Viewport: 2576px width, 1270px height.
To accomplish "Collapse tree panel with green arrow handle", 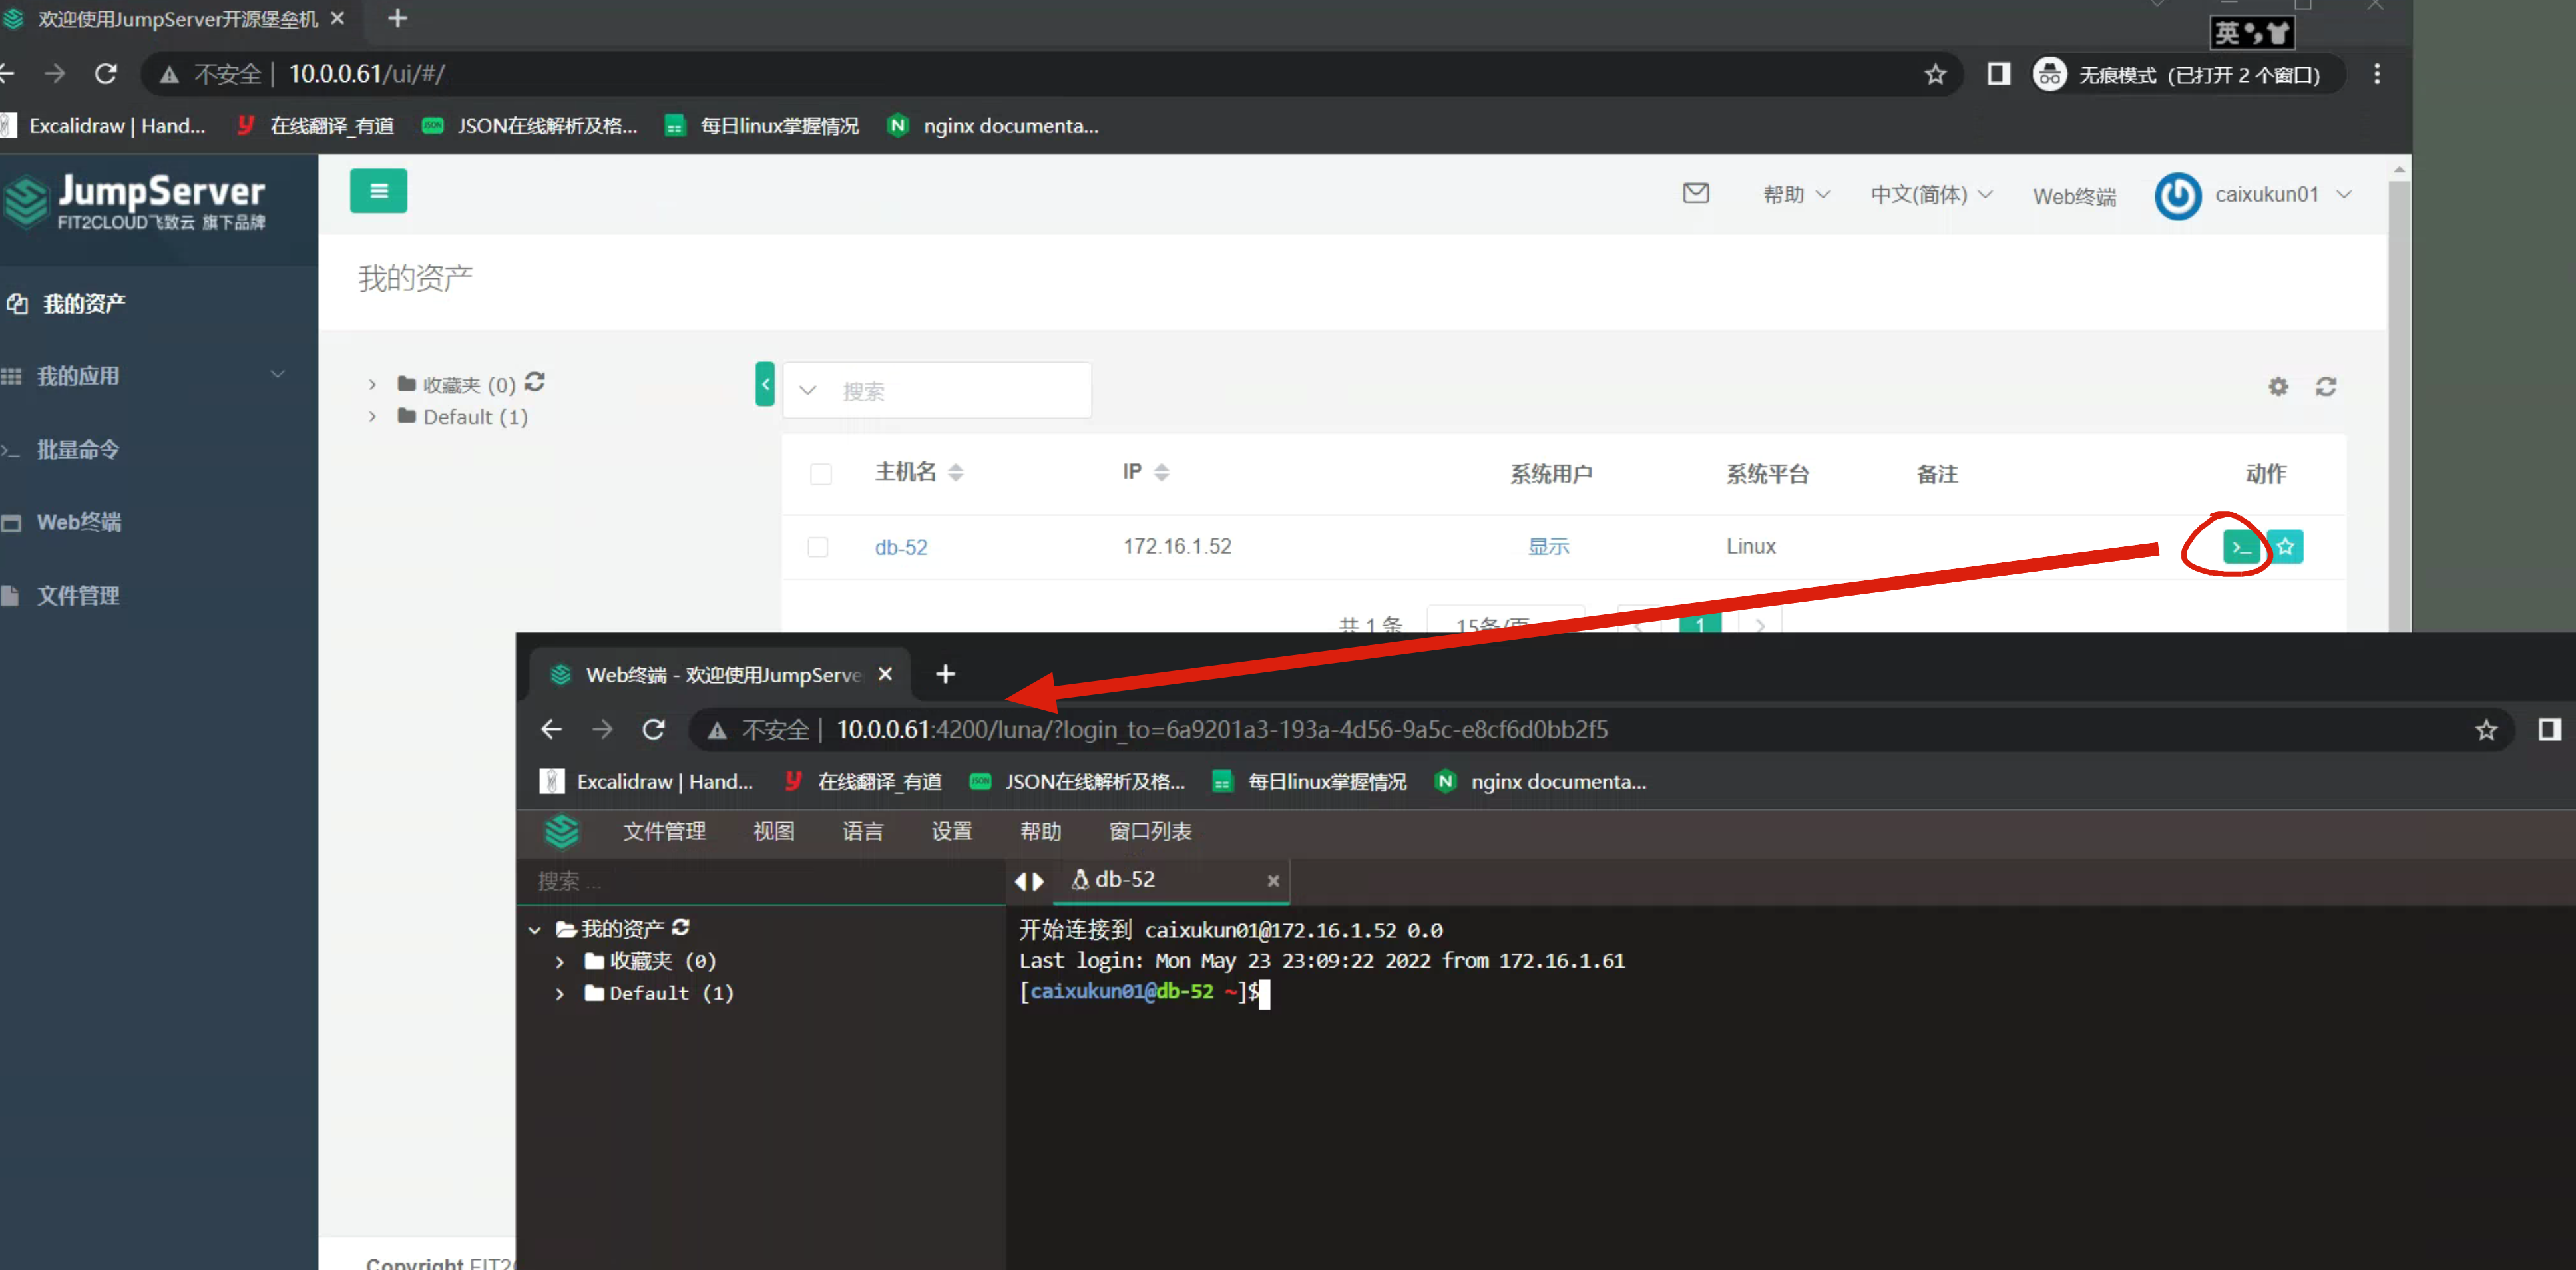I will [765, 384].
